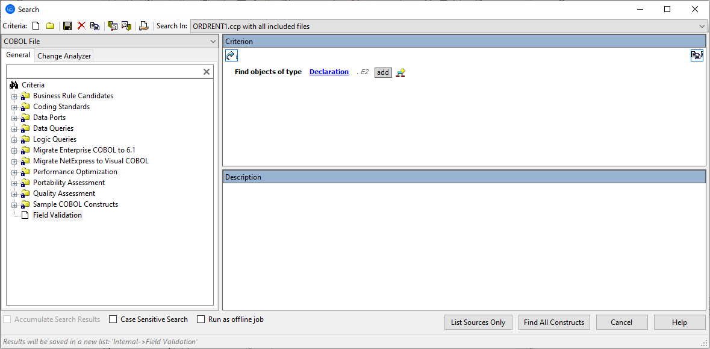
Task: Delete the selected criterion
Action: point(81,25)
